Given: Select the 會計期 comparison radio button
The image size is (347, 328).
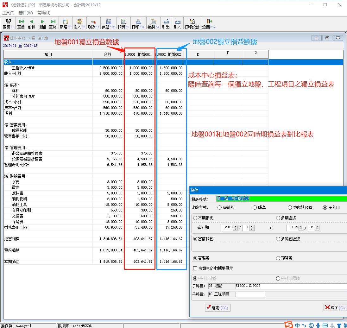Looking at the screenshot, I should (x=220, y=208).
